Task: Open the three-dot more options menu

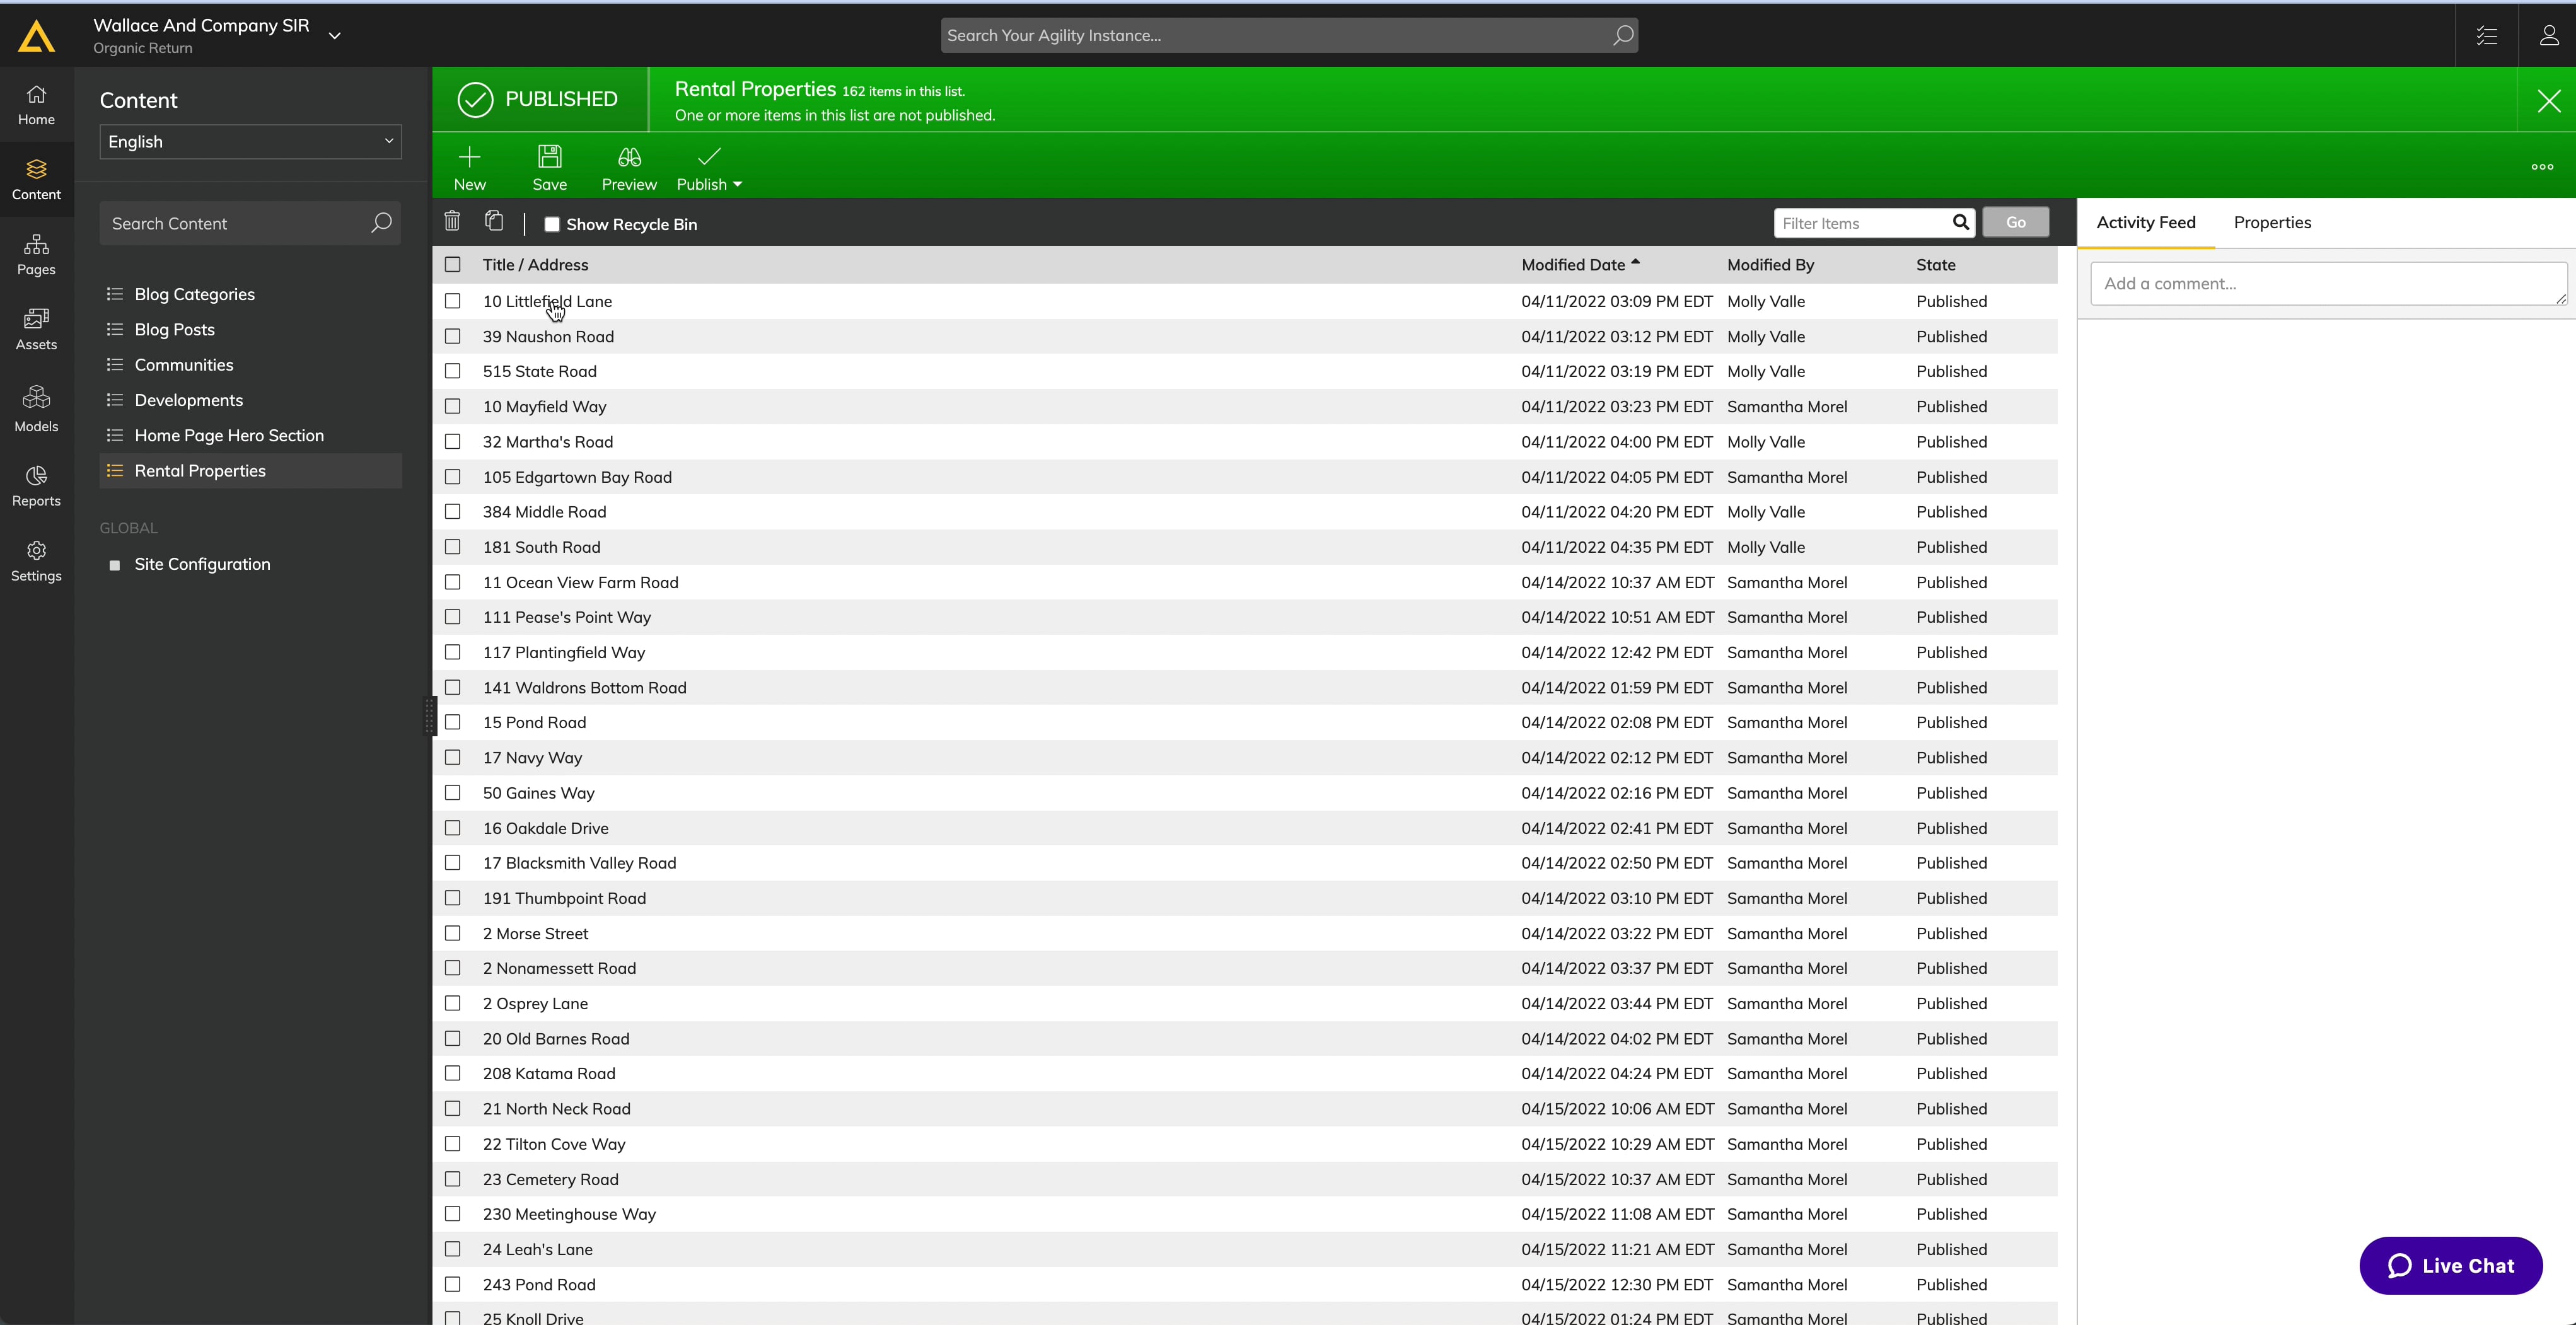Action: (x=2542, y=167)
